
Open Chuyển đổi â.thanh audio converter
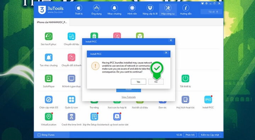point(72,60)
